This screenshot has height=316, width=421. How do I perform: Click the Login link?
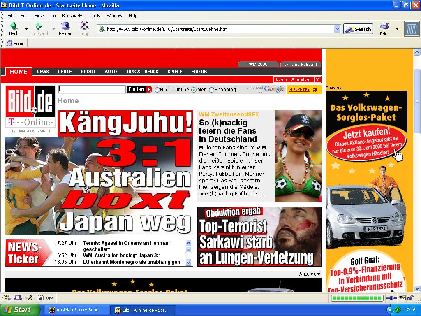tap(281, 79)
